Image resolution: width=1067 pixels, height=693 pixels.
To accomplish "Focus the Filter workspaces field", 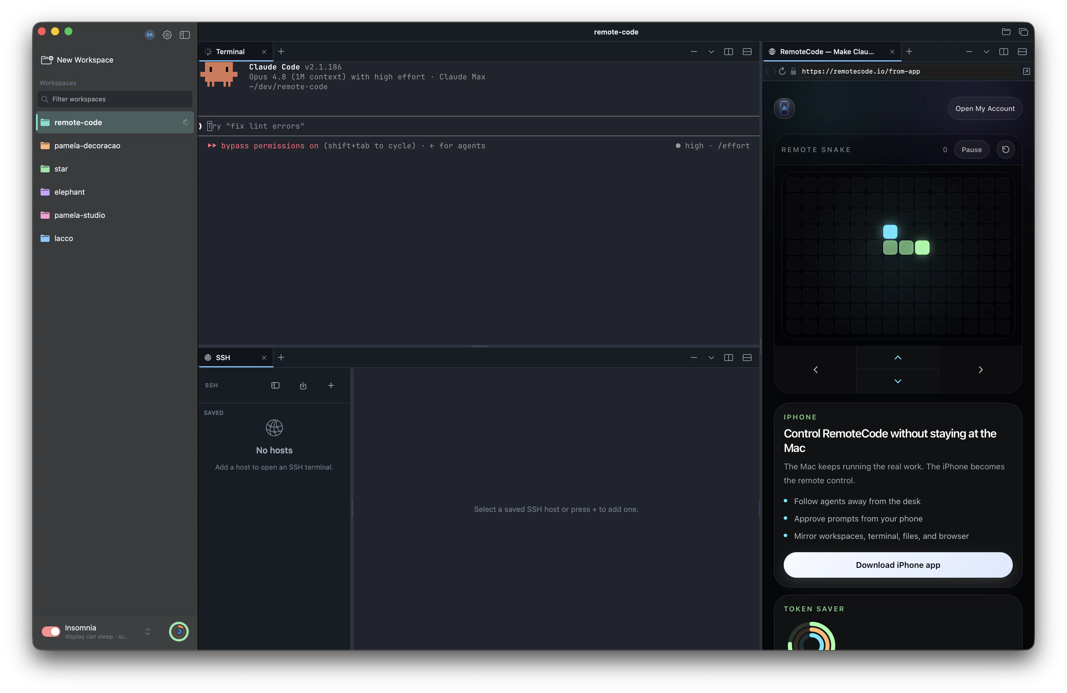I will point(115,99).
